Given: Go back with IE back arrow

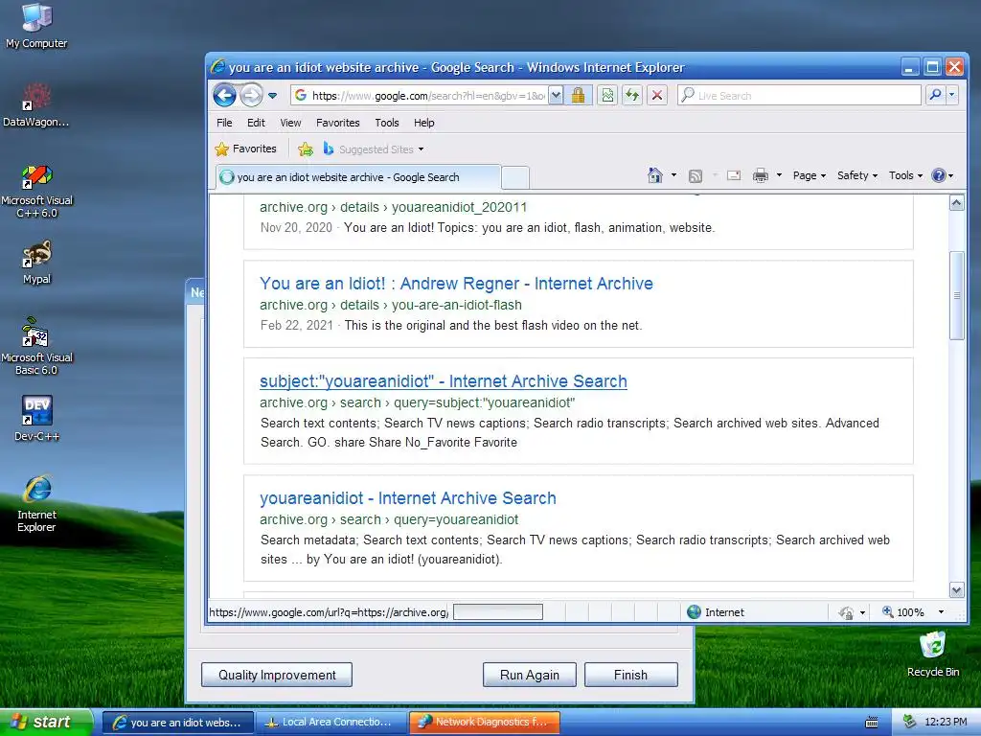Looking at the screenshot, I should click(x=224, y=95).
